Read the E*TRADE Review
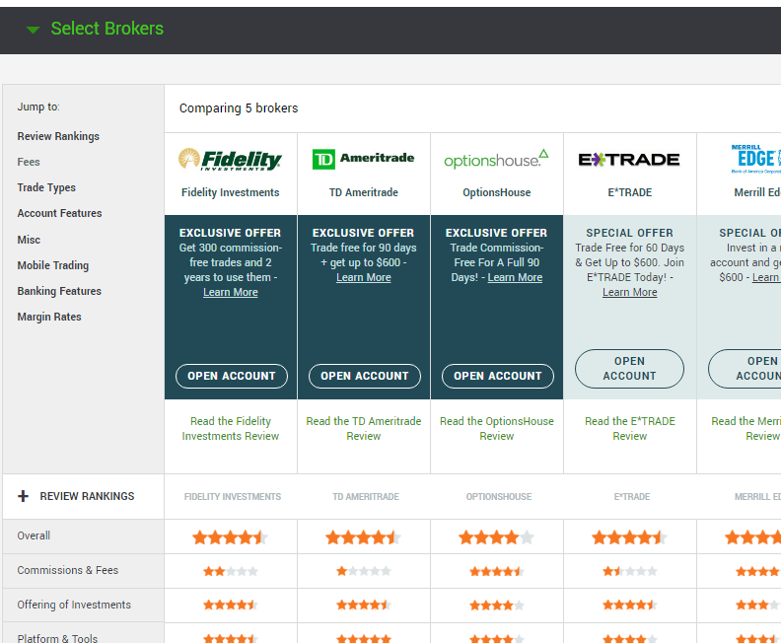Screen dimensions: 781x643 tap(629, 429)
